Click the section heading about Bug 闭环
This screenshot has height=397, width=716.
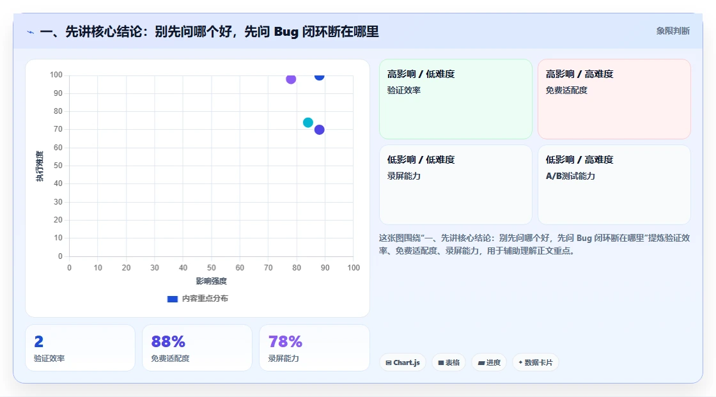pyautogui.click(x=209, y=31)
